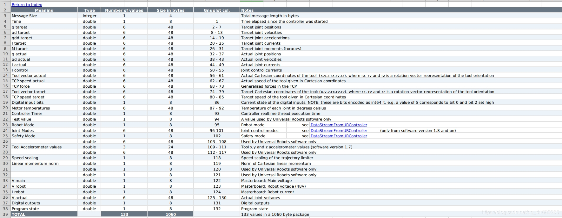Open DataStreamFromURController link in Joint control modes row
Screen dimensions: 562x218
[x=339, y=131]
